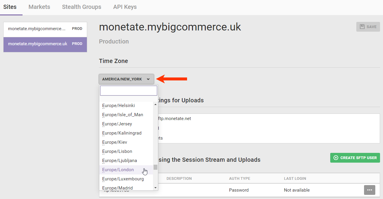Choose Europe/London from the list
The image size is (383, 199).
118,170
